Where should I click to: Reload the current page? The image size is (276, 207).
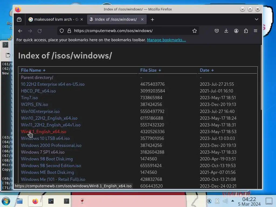40,31
